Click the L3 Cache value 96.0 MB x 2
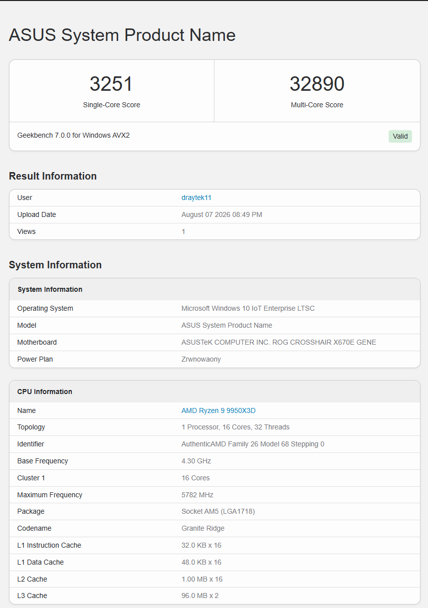This screenshot has height=608, width=428. click(200, 596)
